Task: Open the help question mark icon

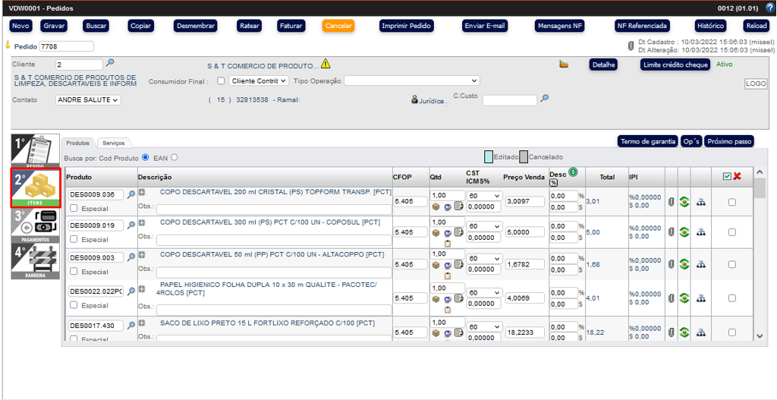Action: (x=769, y=6)
